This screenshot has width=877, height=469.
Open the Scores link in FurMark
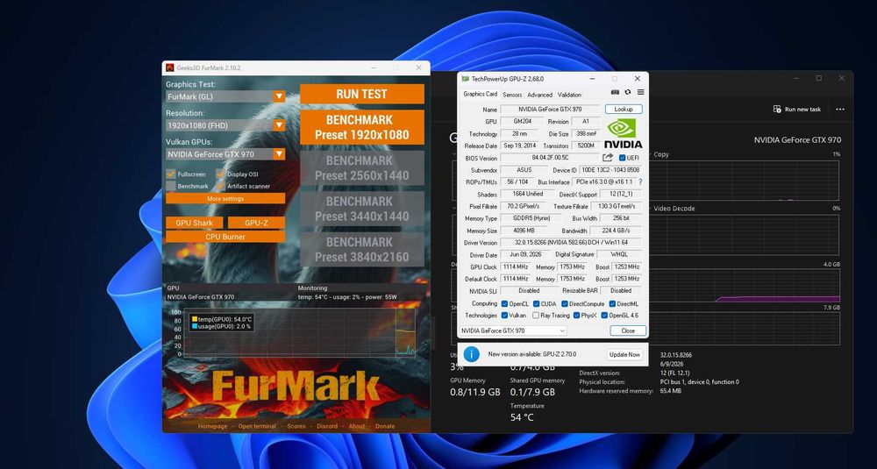tap(296, 426)
